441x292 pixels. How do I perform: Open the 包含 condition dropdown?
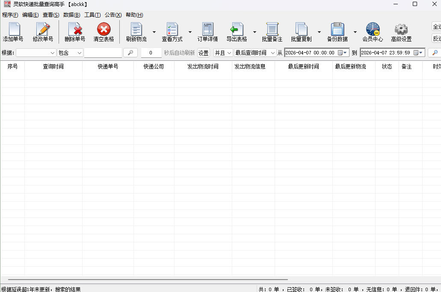point(70,53)
